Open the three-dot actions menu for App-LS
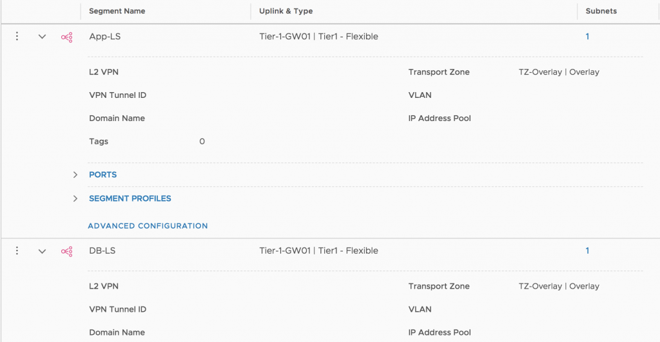 (17, 36)
